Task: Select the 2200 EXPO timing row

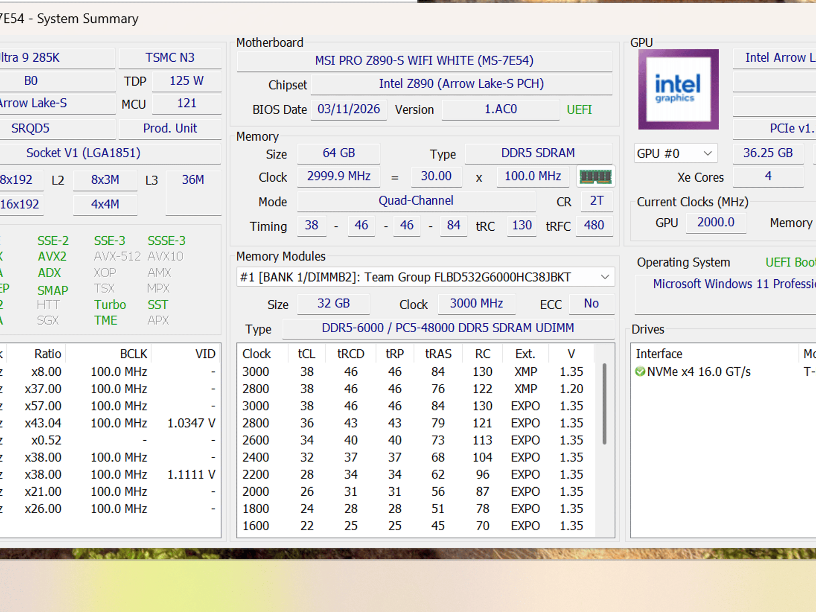Action: 416,475
